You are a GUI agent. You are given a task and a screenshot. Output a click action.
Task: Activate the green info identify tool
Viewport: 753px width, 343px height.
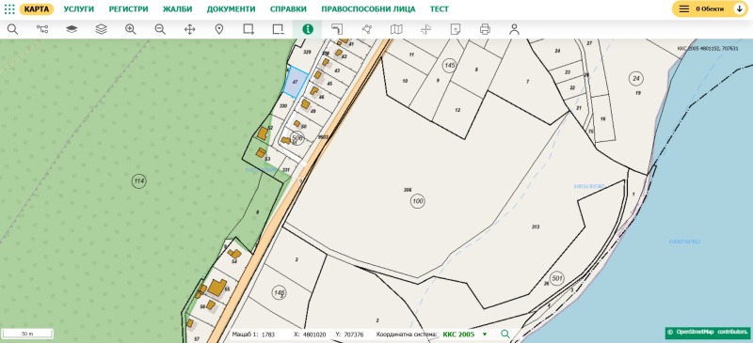tap(308, 29)
